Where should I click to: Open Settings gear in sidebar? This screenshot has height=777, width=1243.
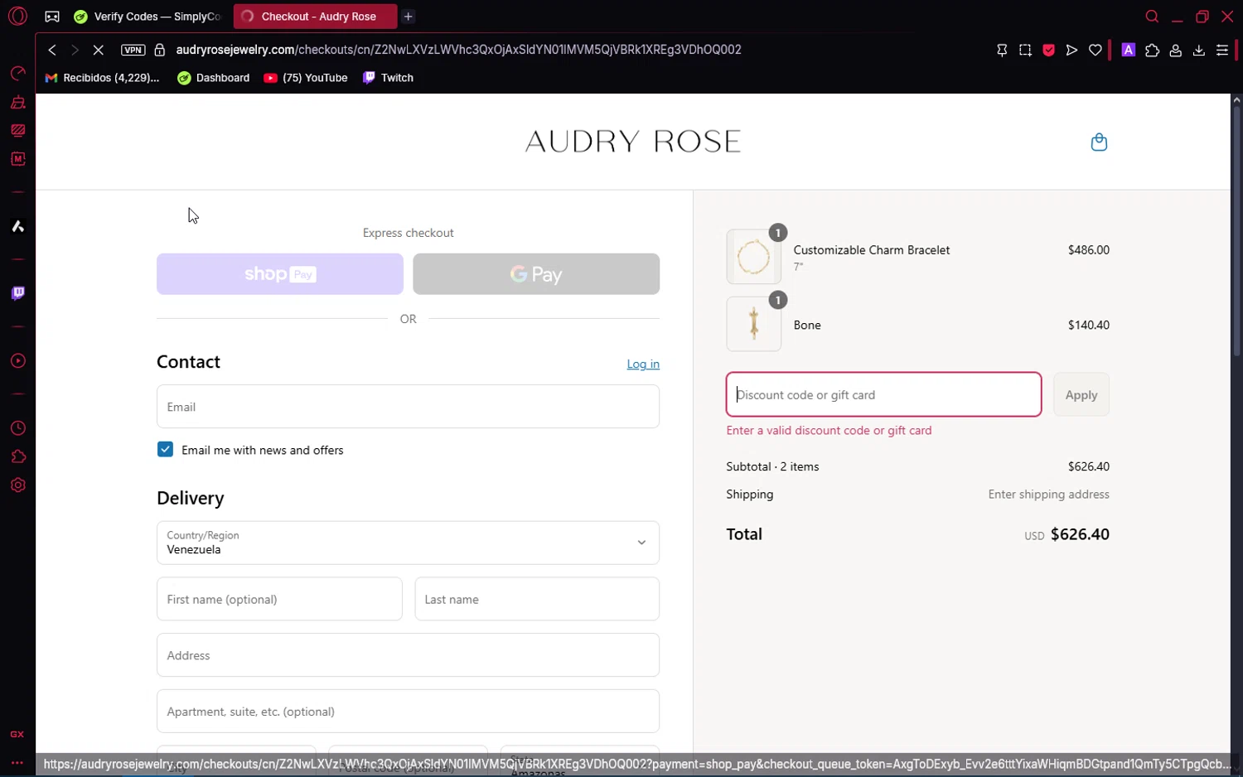(x=17, y=485)
